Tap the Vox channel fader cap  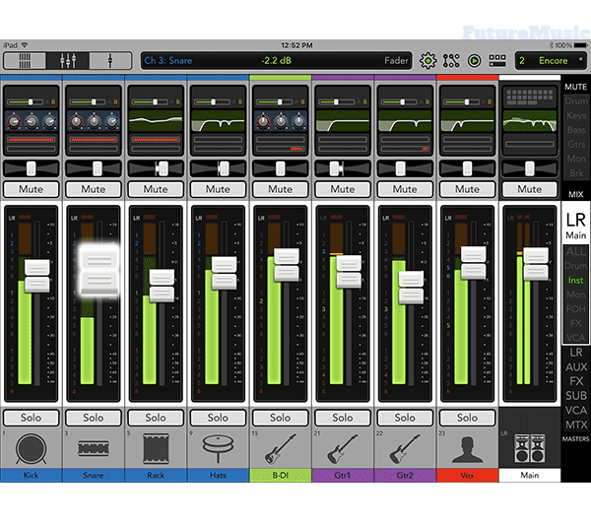coord(474,263)
